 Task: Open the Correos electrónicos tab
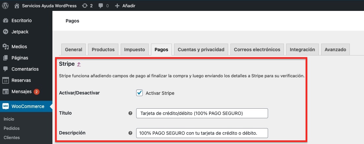click(x=257, y=50)
